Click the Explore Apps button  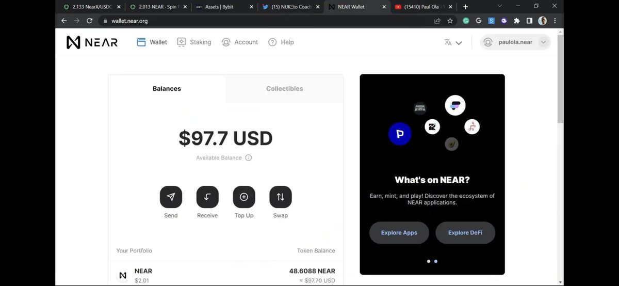tap(399, 233)
